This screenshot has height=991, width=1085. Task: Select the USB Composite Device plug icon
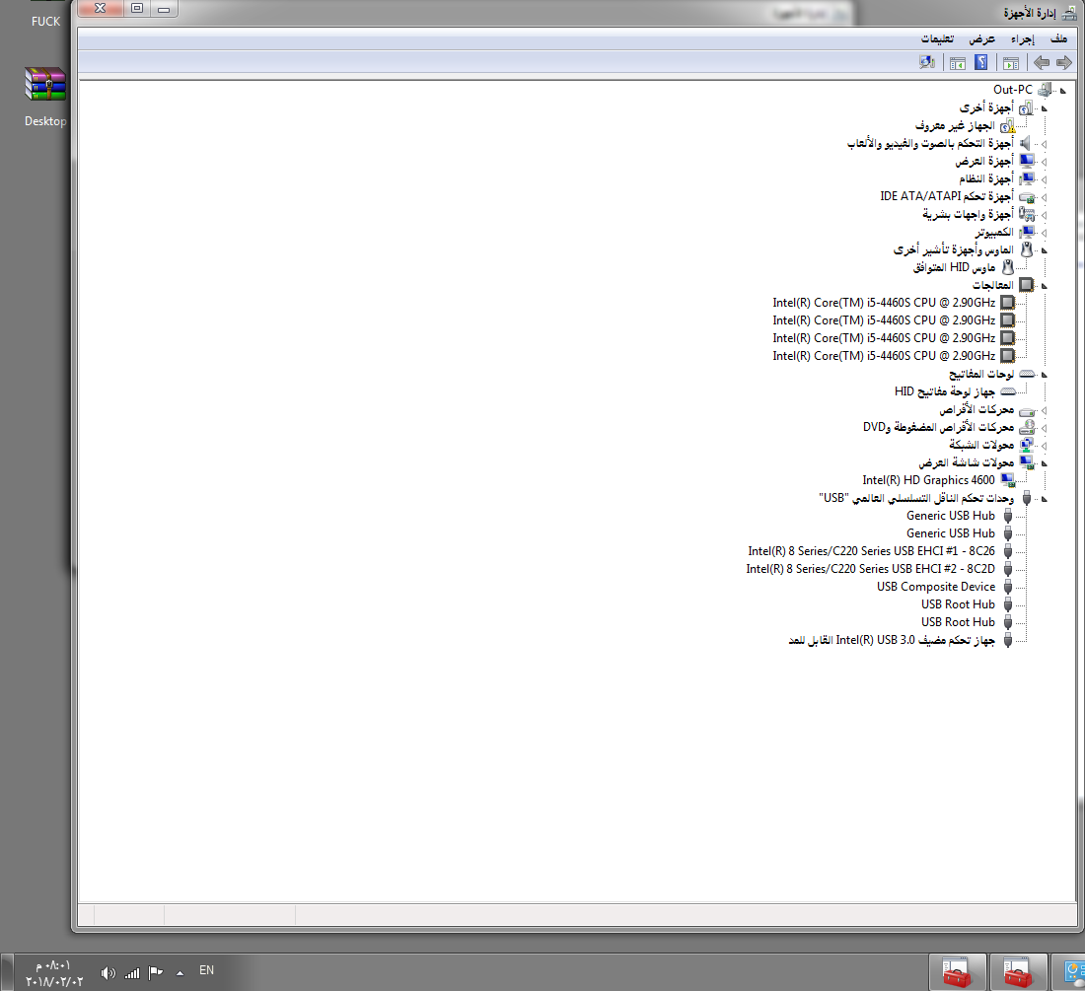pos(1008,587)
